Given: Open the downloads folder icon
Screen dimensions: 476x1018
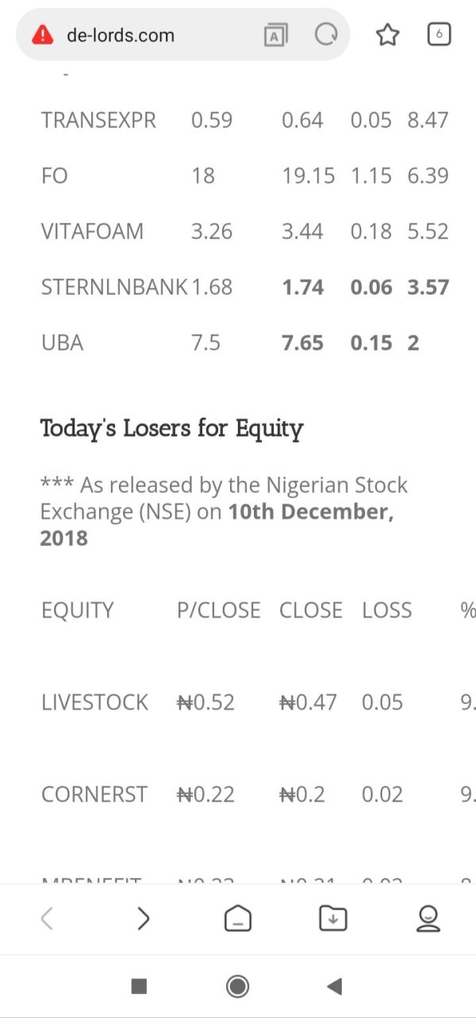Looking at the screenshot, I should tap(333, 919).
